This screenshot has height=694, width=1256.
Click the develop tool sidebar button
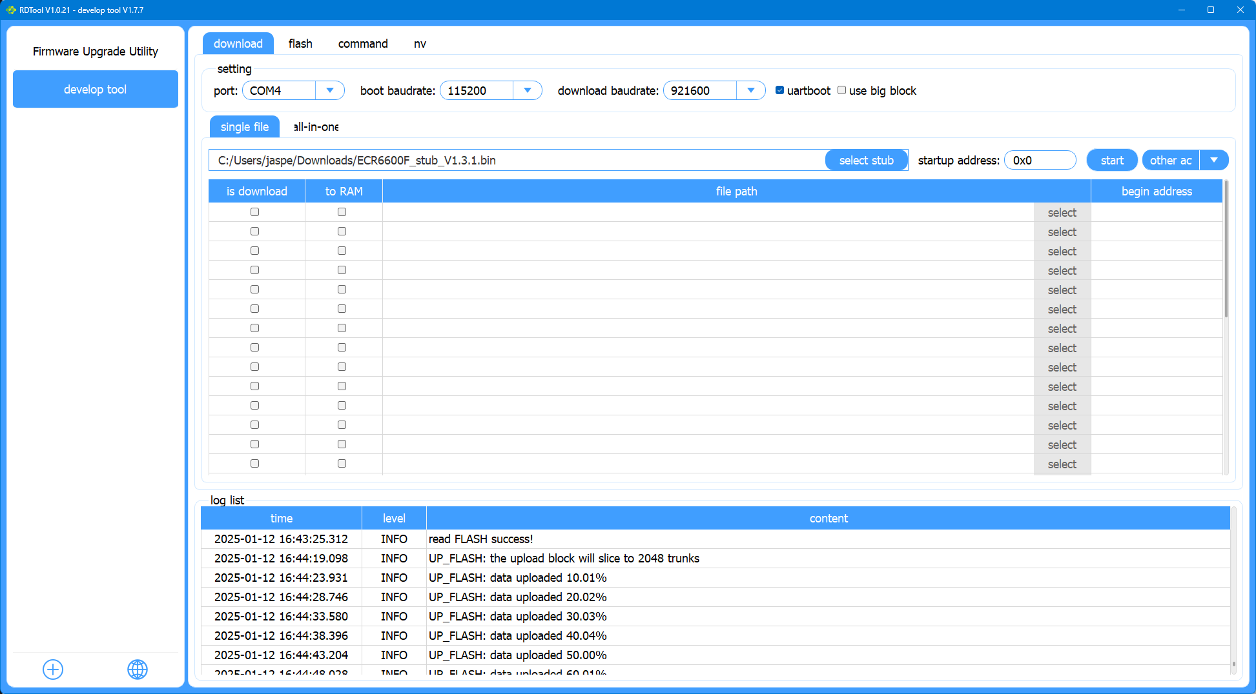click(x=96, y=89)
